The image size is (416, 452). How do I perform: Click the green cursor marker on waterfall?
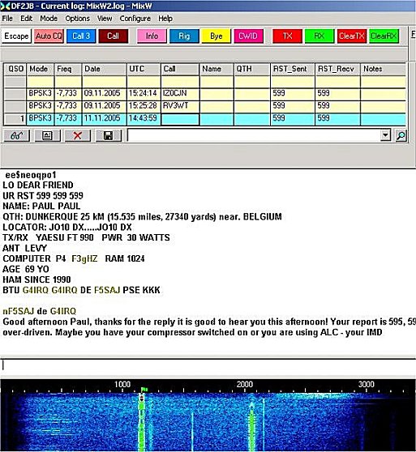pyautogui.click(x=144, y=390)
